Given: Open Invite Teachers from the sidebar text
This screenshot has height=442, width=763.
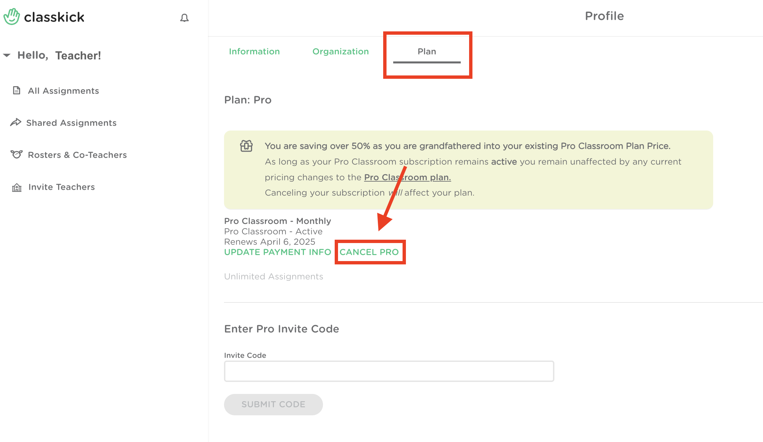Looking at the screenshot, I should 62,187.
